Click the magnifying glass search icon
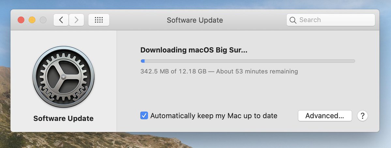Screen dimensions: 391x148 point(293,20)
